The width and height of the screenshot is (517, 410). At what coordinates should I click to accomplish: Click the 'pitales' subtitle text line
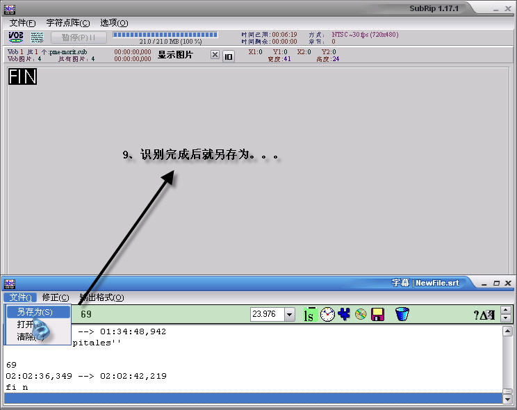pyautogui.click(x=97, y=343)
